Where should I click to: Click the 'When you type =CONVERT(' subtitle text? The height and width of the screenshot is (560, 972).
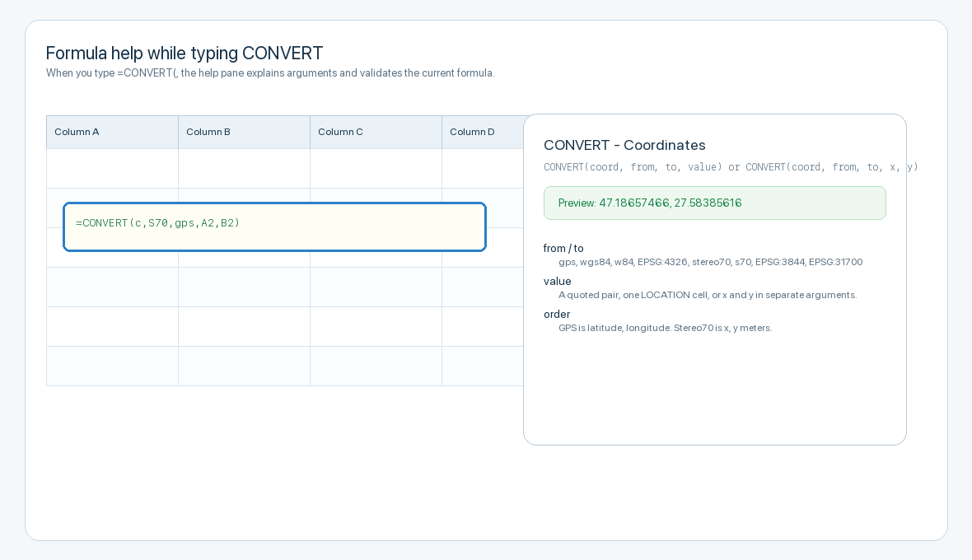pos(270,73)
